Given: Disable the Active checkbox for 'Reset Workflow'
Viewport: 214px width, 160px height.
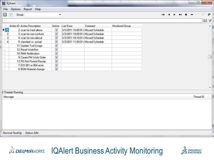Looking at the screenshot, I should pos(57,50).
